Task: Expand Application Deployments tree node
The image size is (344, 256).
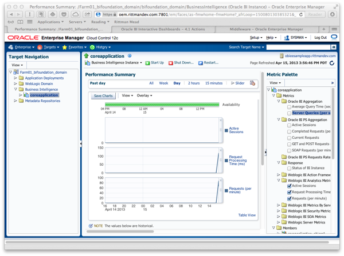Action: (15, 78)
